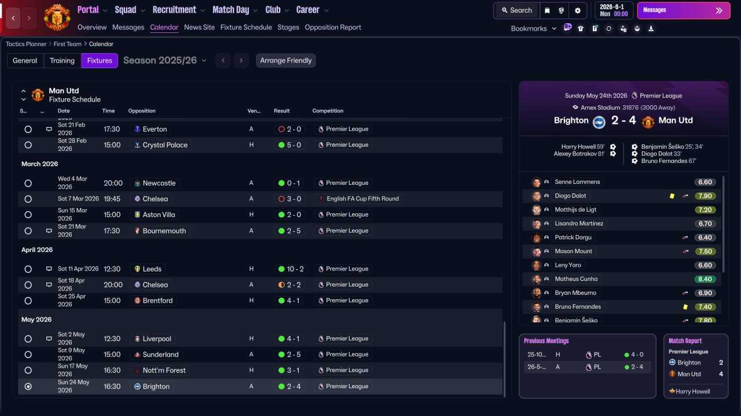The image size is (741, 416).
Task: Click the yellow card icon on Bruno Fernandes' row
Action: 685,307
